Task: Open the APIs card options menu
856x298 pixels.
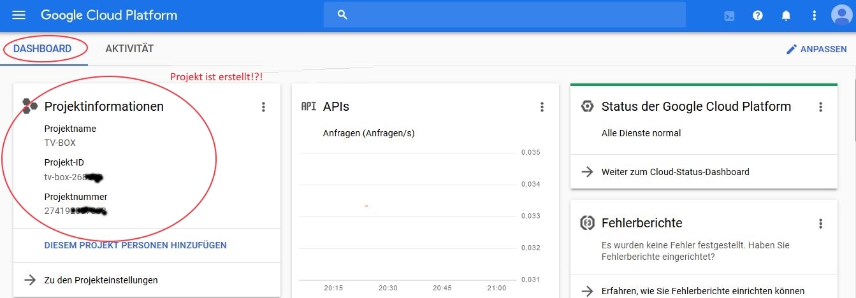Action: tap(542, 107)
